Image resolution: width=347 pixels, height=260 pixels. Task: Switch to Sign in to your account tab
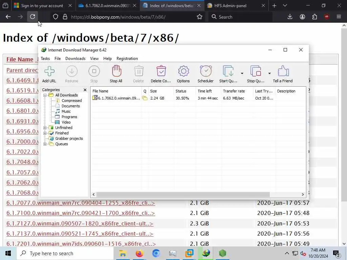point(42,5)
